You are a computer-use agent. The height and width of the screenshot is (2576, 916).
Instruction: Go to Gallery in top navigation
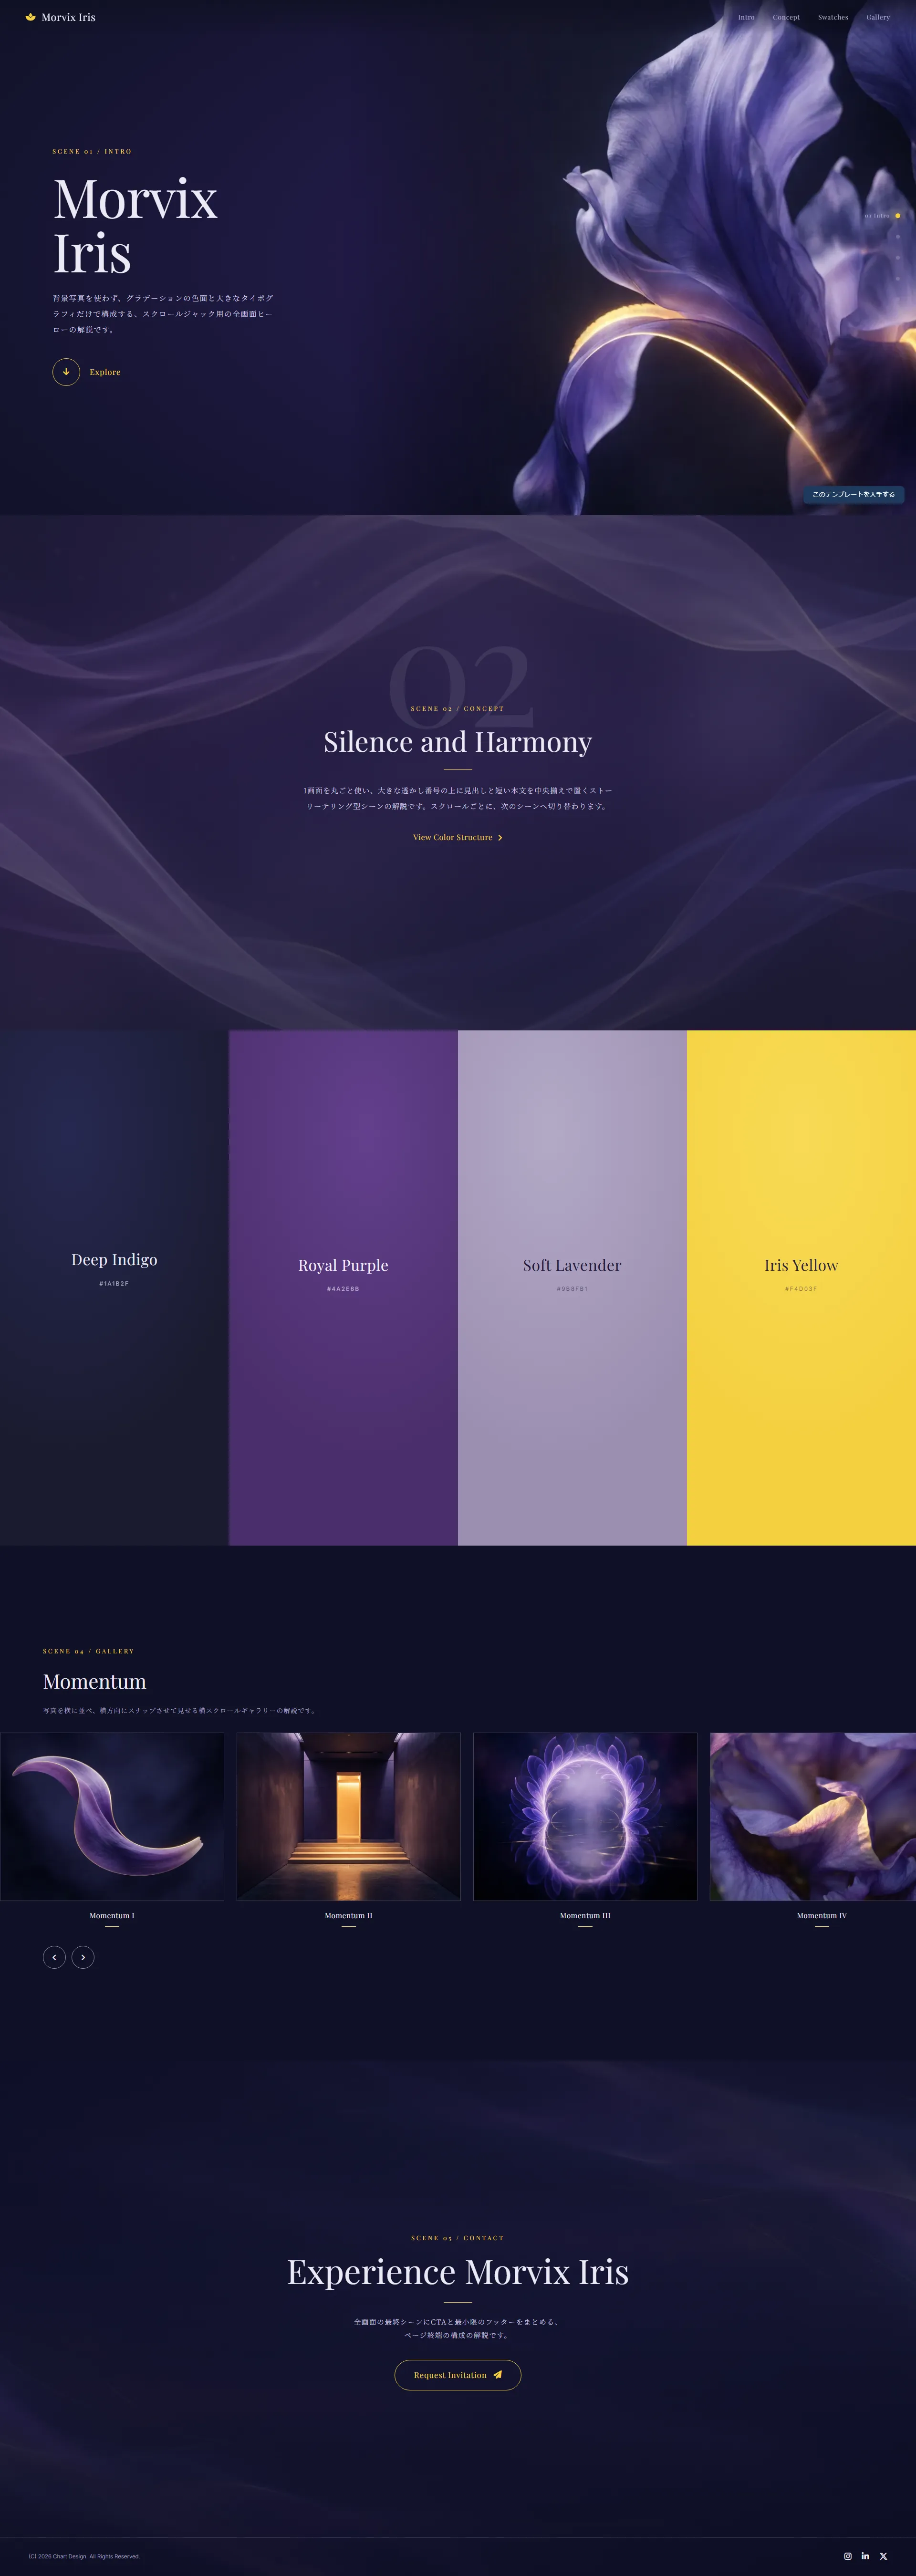tap(878, 17)
